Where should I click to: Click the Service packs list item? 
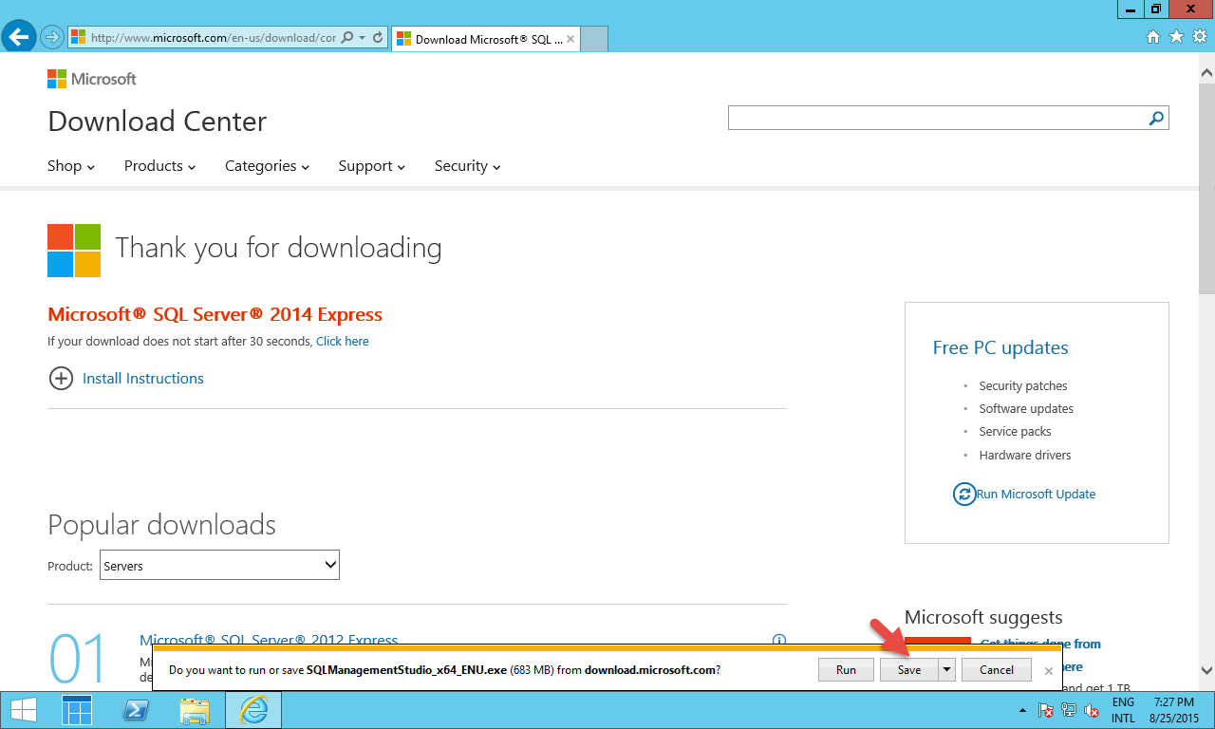tap(1015, 432)
